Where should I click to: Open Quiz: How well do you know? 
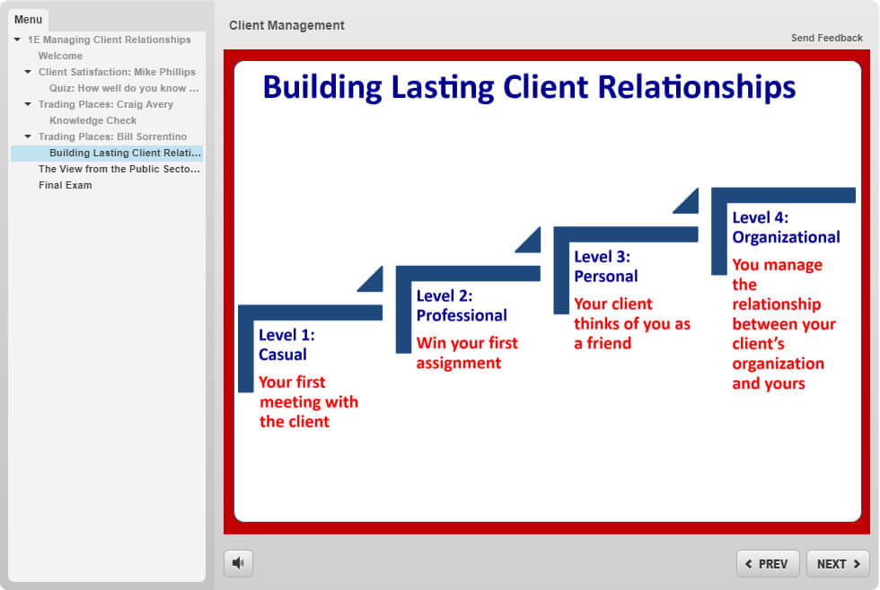(x=124, y=88)
